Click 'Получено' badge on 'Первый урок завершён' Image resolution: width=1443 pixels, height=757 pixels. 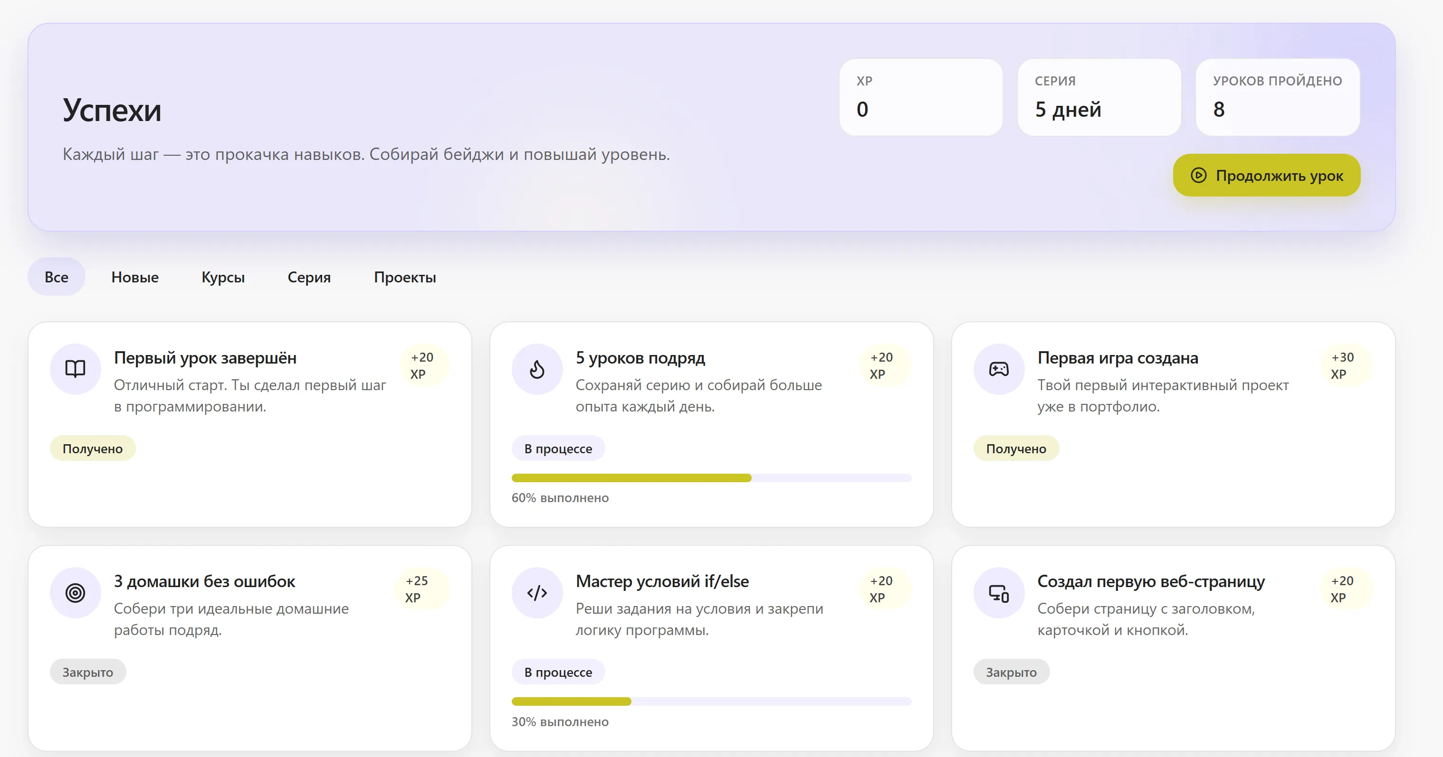click(93, 448)
